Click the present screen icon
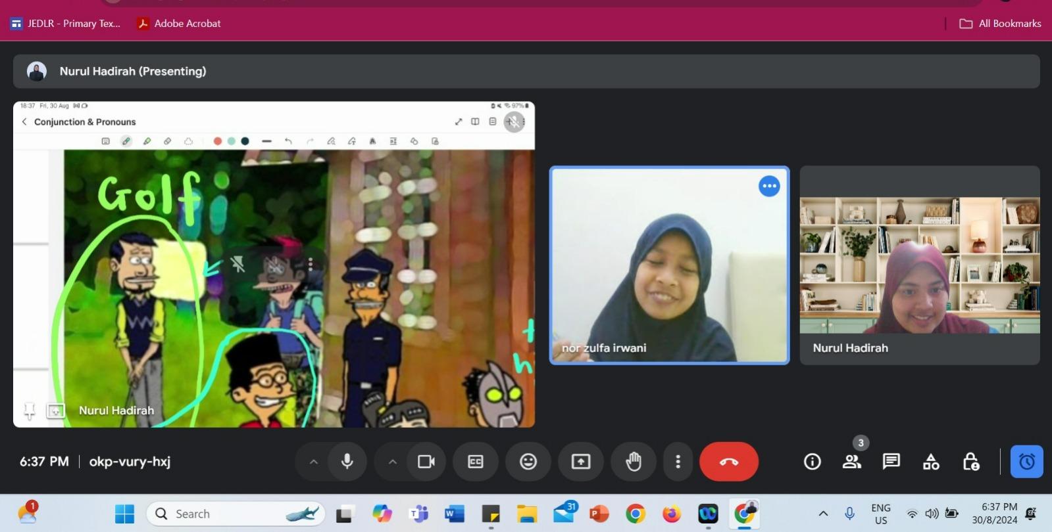The width and height of the screenshot is (1052, 532). (x=580, y=462)
